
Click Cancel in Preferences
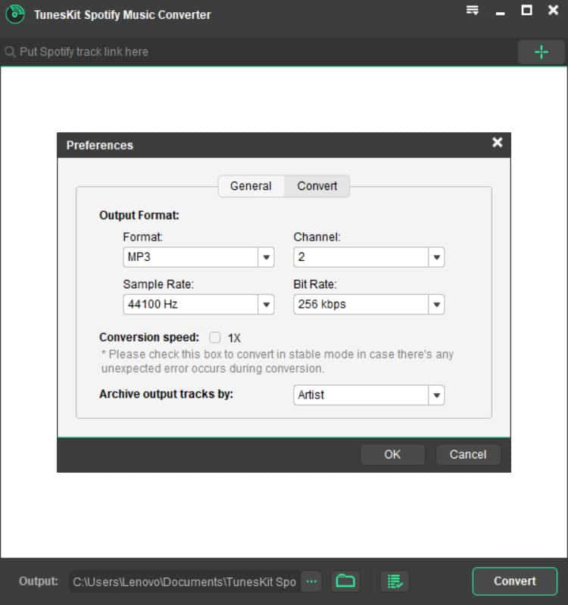pos(468,455)
